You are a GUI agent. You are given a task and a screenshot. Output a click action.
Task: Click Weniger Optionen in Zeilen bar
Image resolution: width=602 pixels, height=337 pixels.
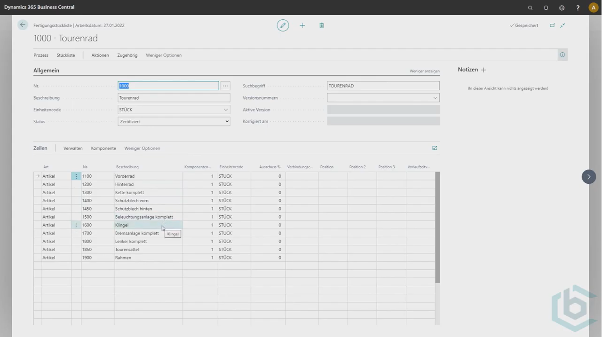tap(142, 148)
